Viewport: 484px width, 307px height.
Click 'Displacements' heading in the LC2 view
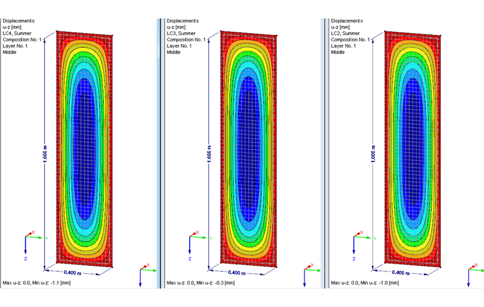coord(347,20)
